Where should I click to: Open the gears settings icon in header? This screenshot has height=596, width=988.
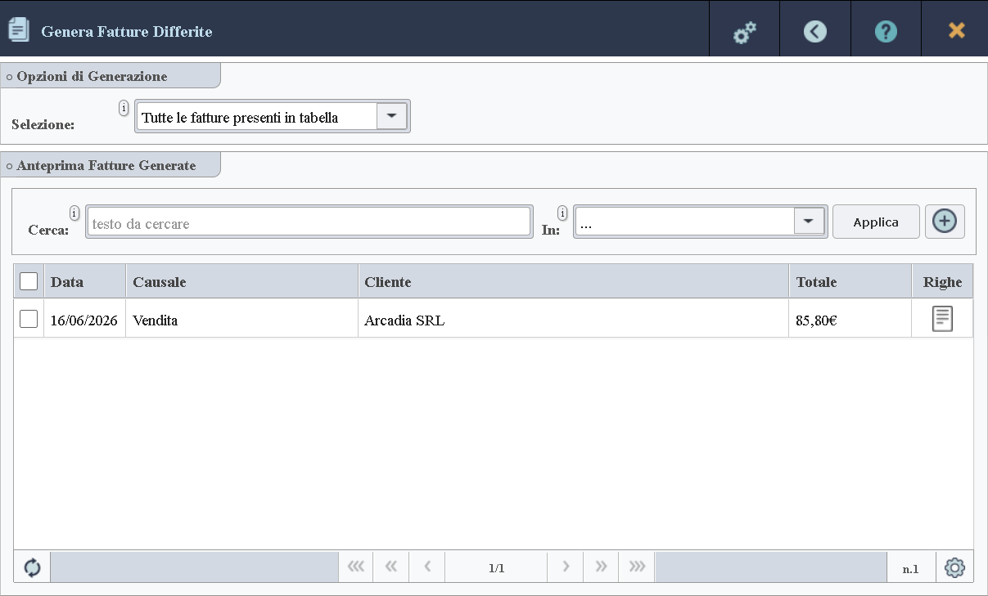coord(744,32)
